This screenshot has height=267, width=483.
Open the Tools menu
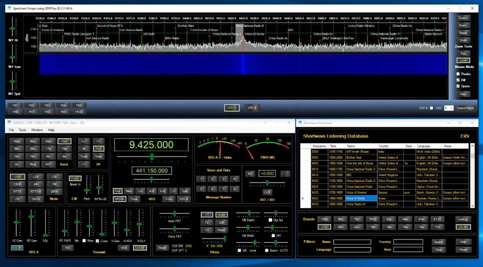point(23,130)
